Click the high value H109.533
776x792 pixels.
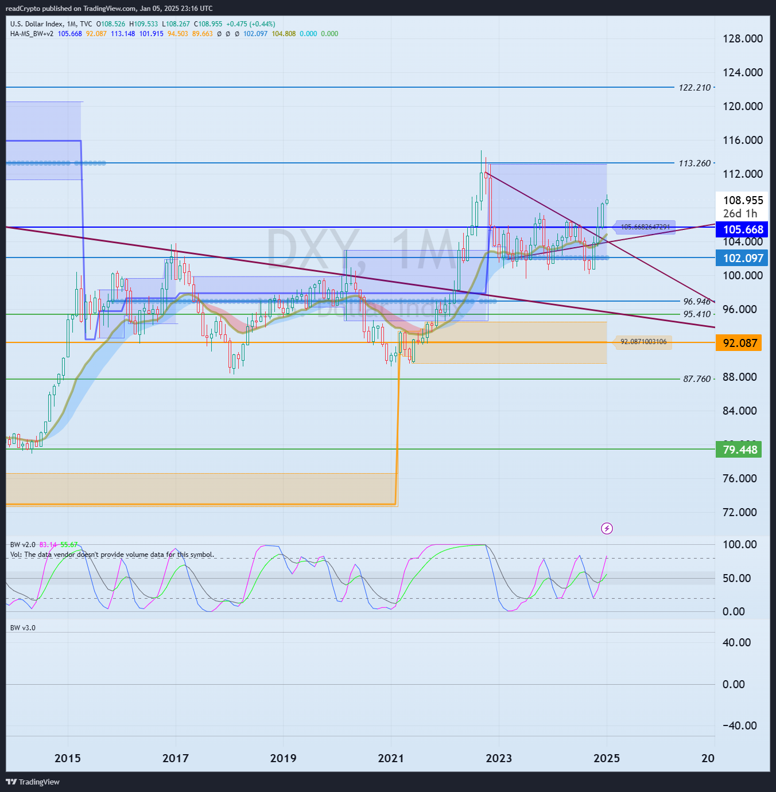(x=143, y=24)
